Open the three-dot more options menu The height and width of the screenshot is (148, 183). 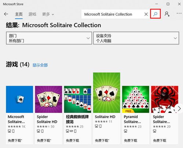(179, 13)
